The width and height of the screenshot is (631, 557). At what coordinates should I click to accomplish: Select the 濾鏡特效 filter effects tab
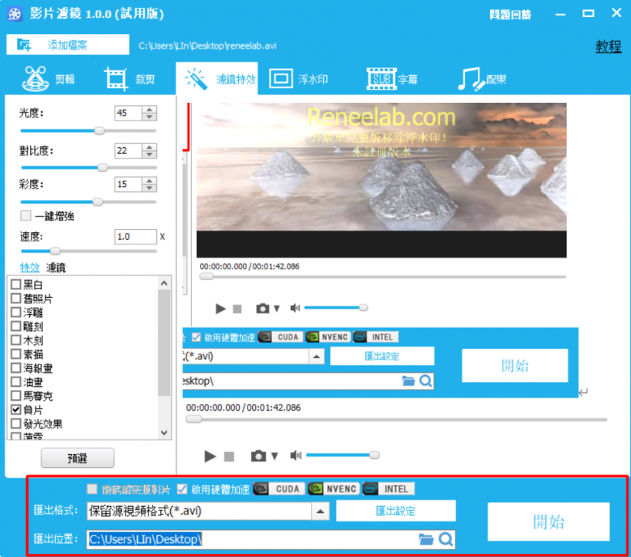point(217,79)
